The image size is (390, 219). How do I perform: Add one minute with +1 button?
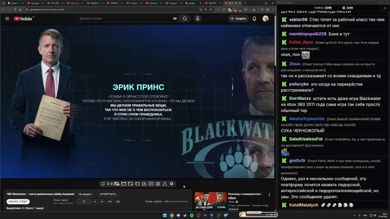pyautogui.click(x=94, y=201)
